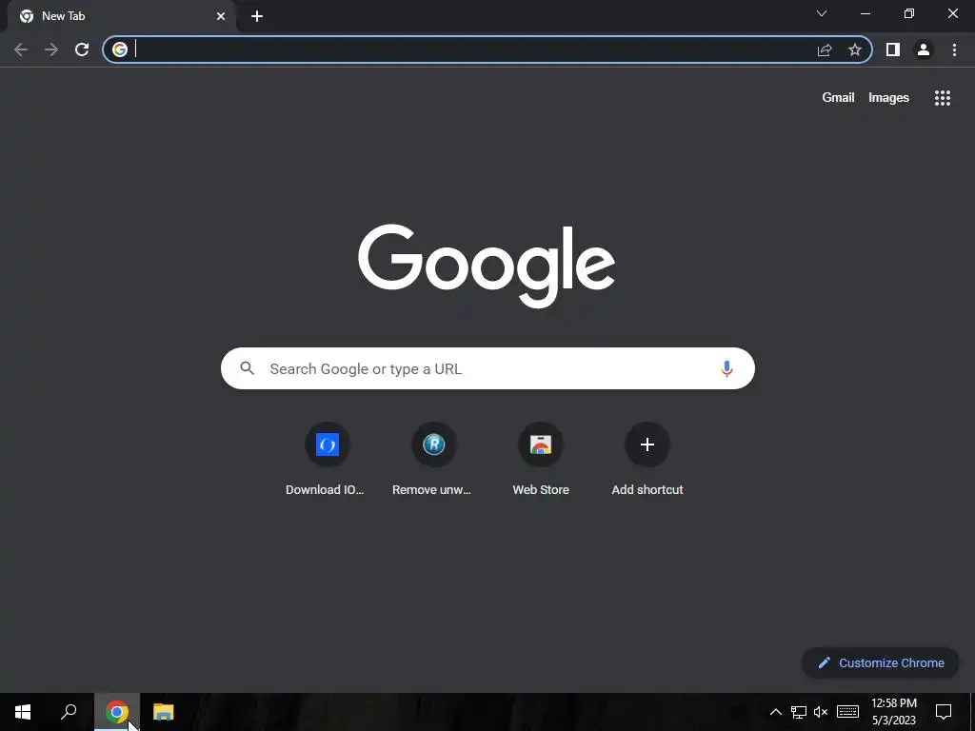Viewport: 975px width, 731px height.
Task: Open the Google apps grid icon
Action: (x=943, y=98)
